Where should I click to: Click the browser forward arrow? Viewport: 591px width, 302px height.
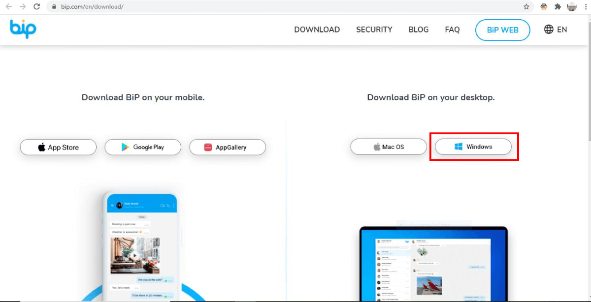pos(22,7)
